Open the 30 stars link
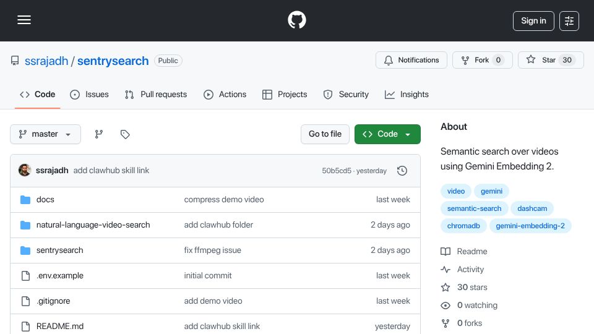 (464, 288)
